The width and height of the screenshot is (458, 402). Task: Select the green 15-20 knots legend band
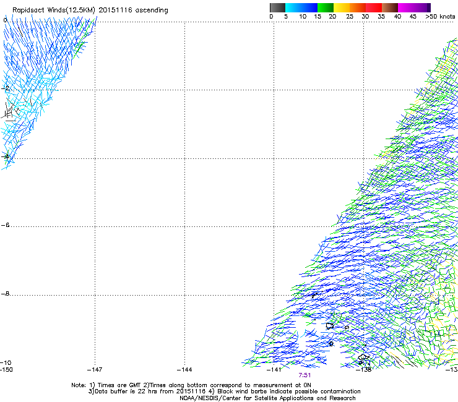point(326,7)
